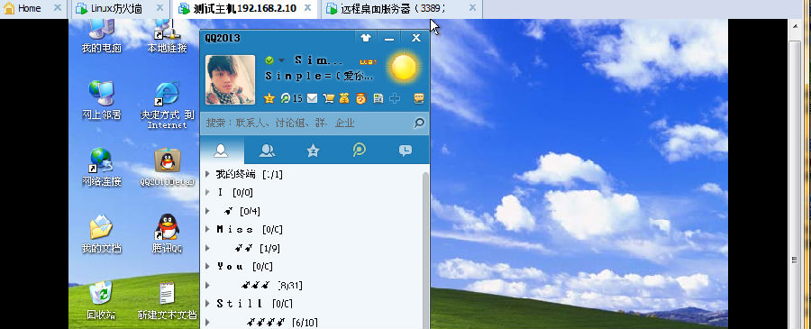811x329 pixels.
Task: Switch to the Weibo tab in QQ
Action: click(359, 150)
